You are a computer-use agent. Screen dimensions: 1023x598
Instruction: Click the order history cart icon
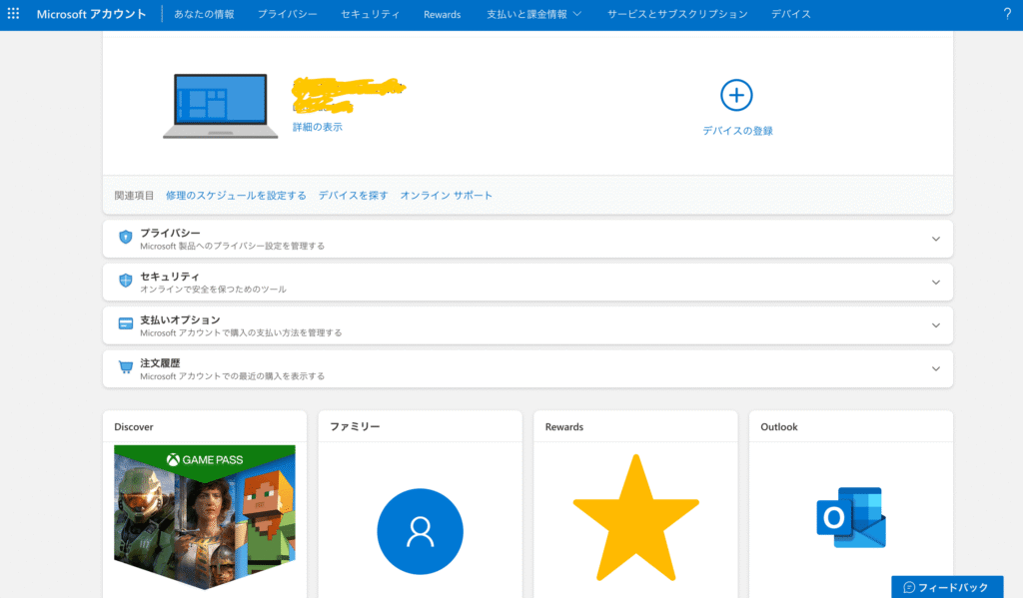(x=125, y=367)
